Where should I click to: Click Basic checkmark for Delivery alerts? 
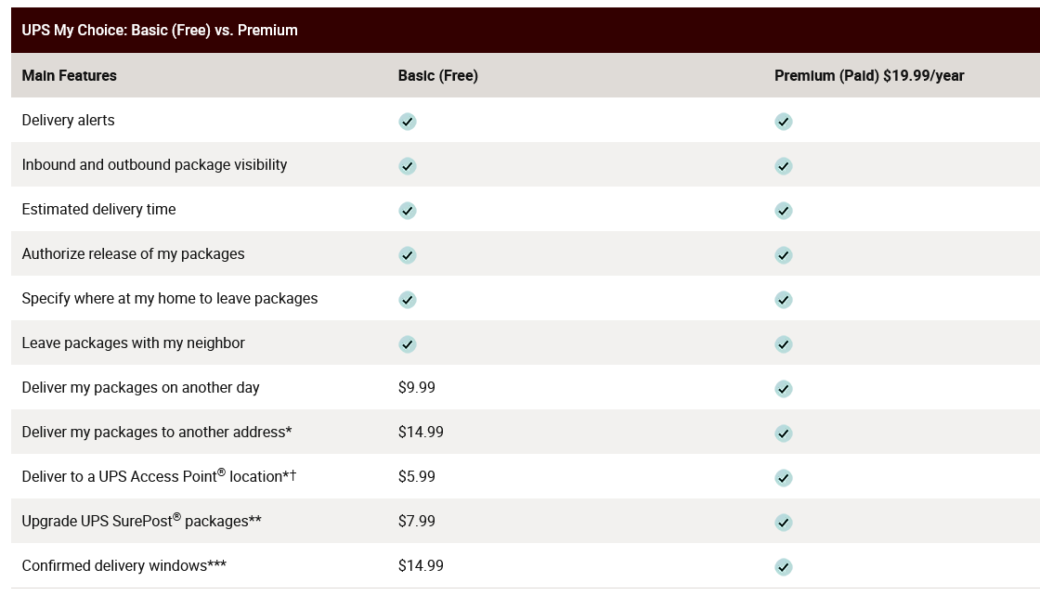408,122
